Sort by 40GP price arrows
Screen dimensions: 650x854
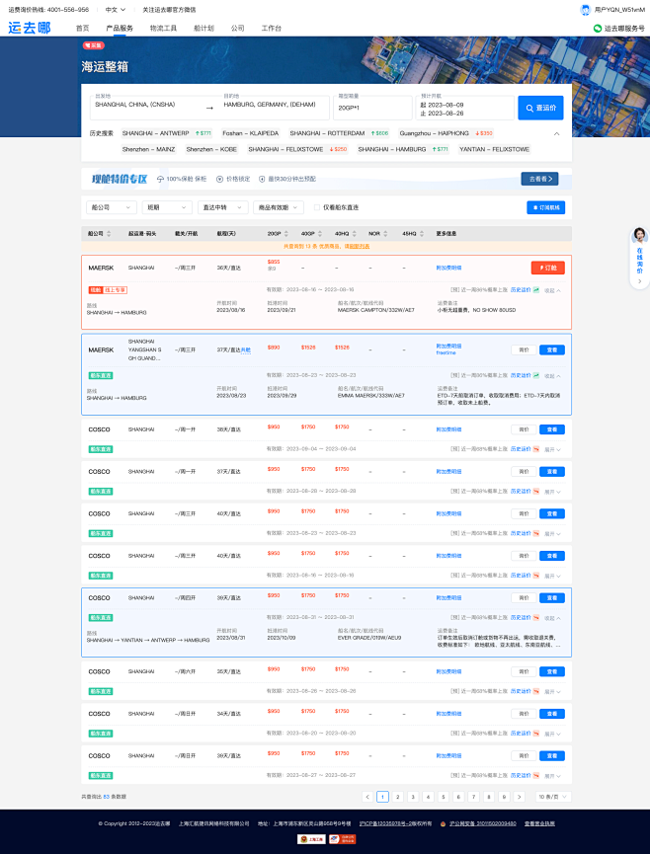pyautogui.click(x=320, y=234)
